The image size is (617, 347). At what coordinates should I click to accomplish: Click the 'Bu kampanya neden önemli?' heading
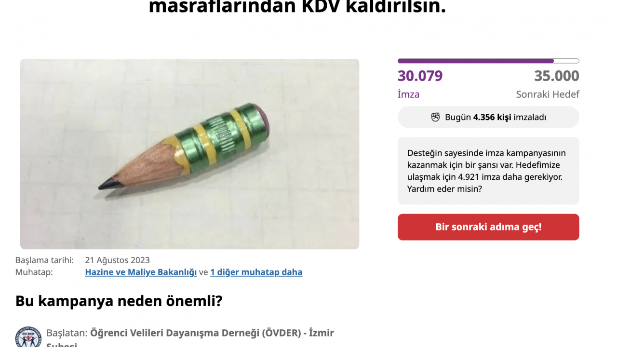click(x=119, y=301)
